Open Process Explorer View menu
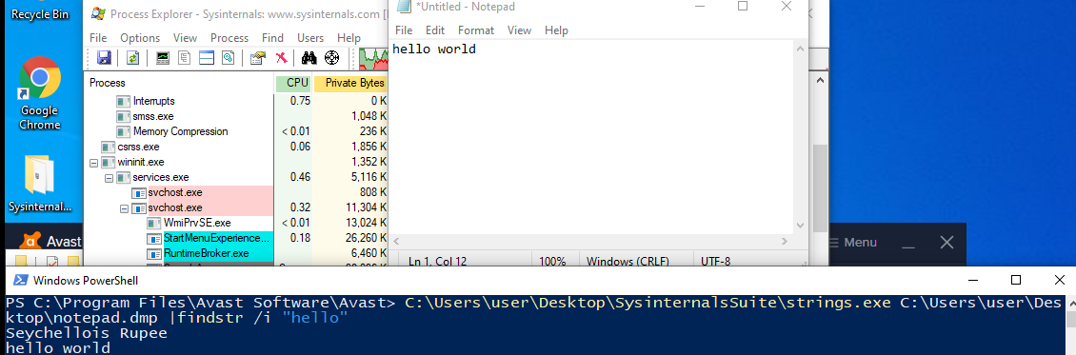Image resolution: width=1076 pixels, height=355 pixels. pos(186,38)
